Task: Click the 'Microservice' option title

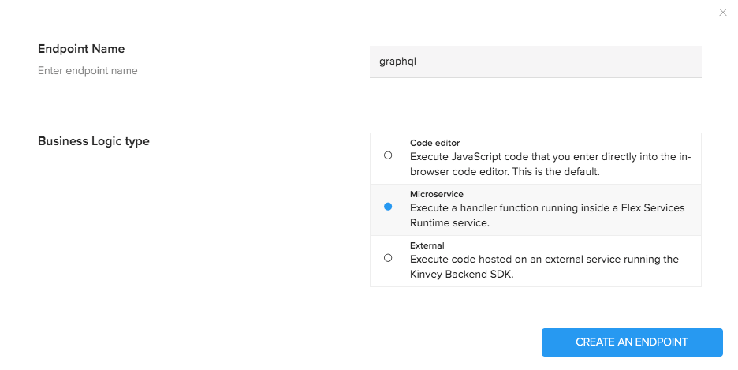Action: point(436,194)
